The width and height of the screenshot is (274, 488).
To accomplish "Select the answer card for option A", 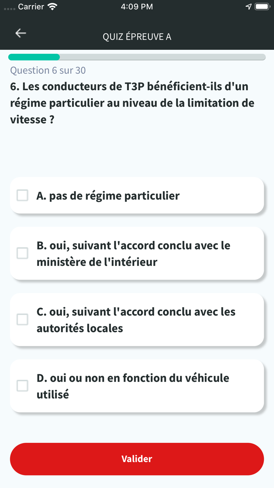I will pyautogui.click(x=137, y=195).
